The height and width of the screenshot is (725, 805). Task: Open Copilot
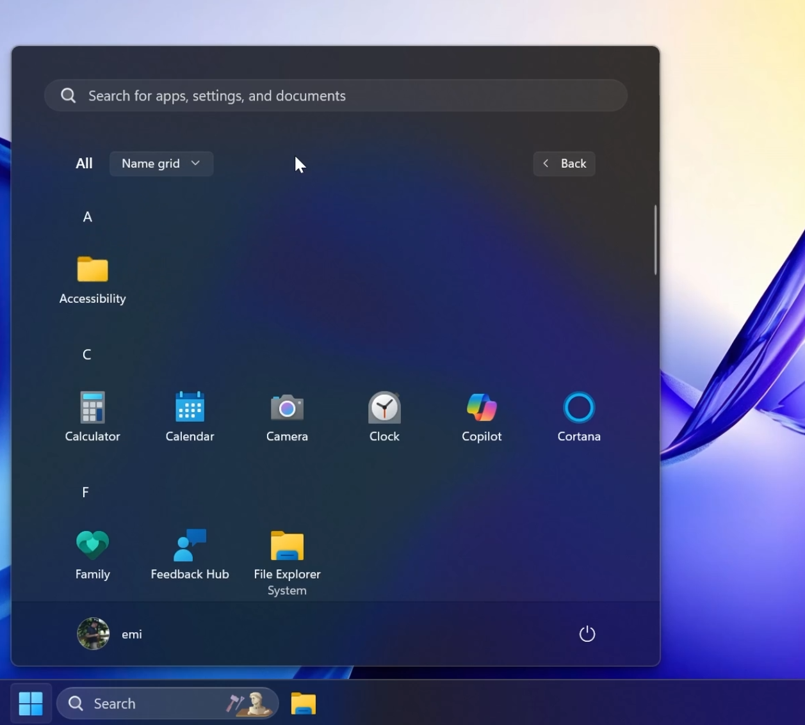pos(482,416)
